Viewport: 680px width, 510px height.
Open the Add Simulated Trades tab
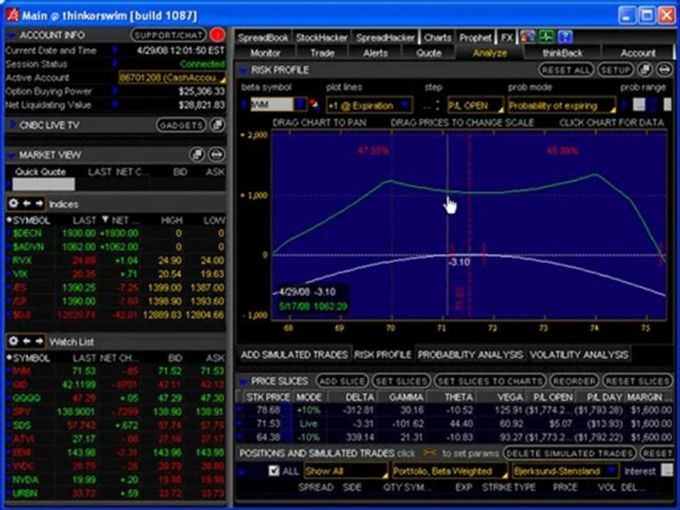(294, 355)
